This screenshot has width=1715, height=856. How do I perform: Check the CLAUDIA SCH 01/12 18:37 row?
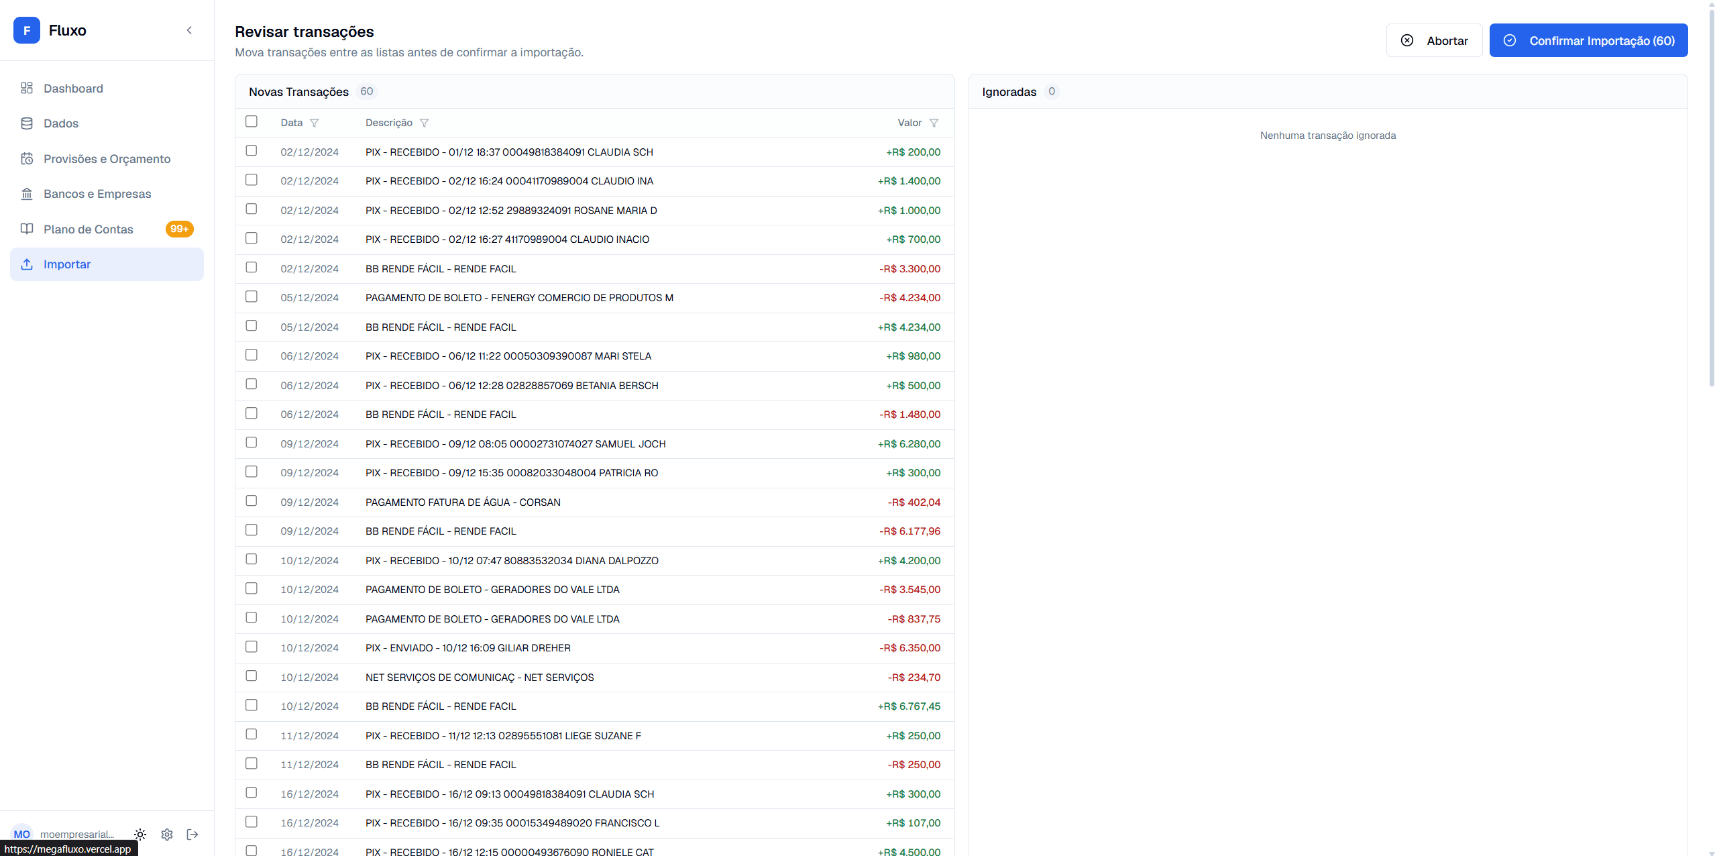pyautogui.click(x=252, y=150)
